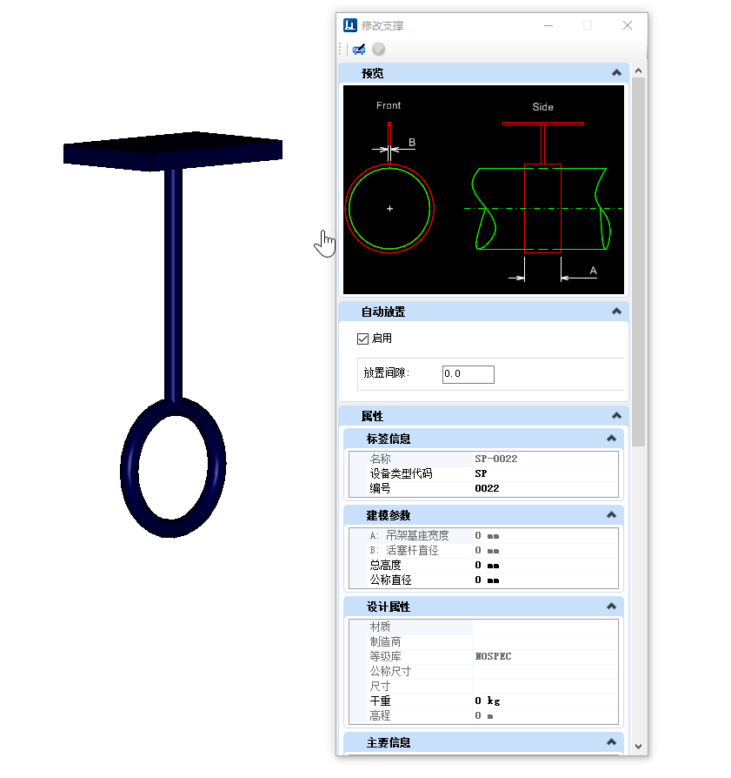Click the 高程 value cell

coord(545,716)
